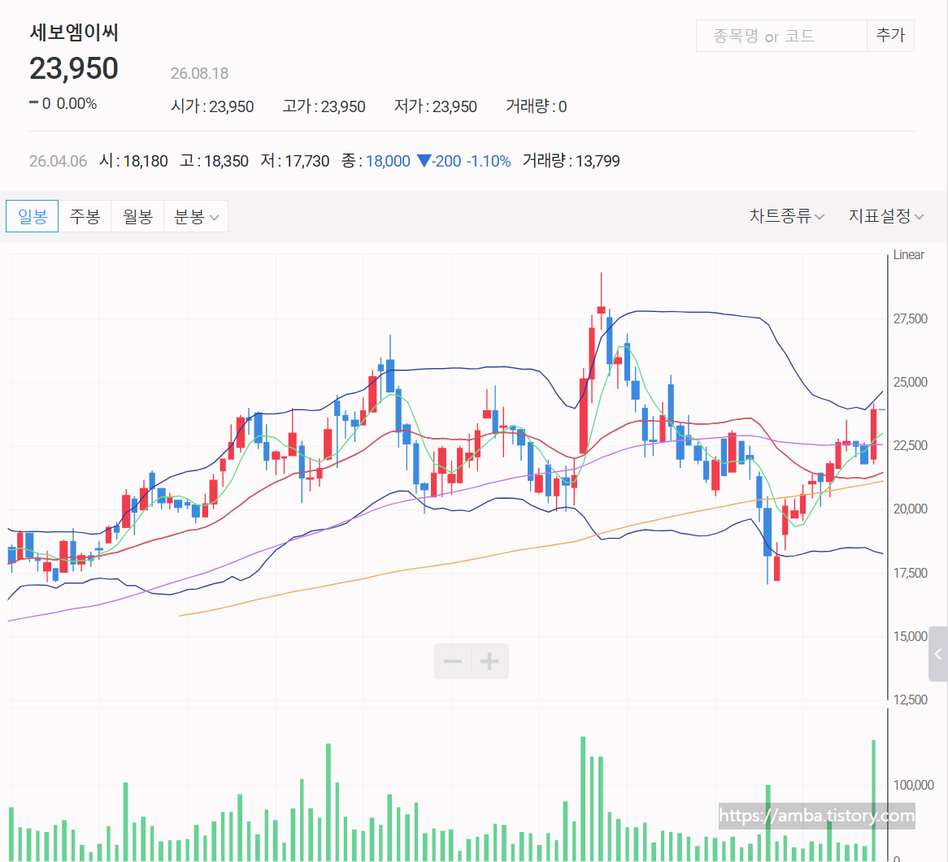Click the 거래량:0 volume text
Viewport: 948px width, 862px height.
coord(537,106)
